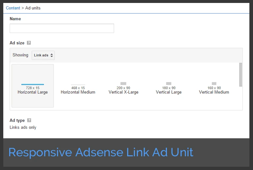Image resolution: width=253 pixels, height=170 pixels.
Task: Click the 'Showing' label
Action: tap(20, 55)
